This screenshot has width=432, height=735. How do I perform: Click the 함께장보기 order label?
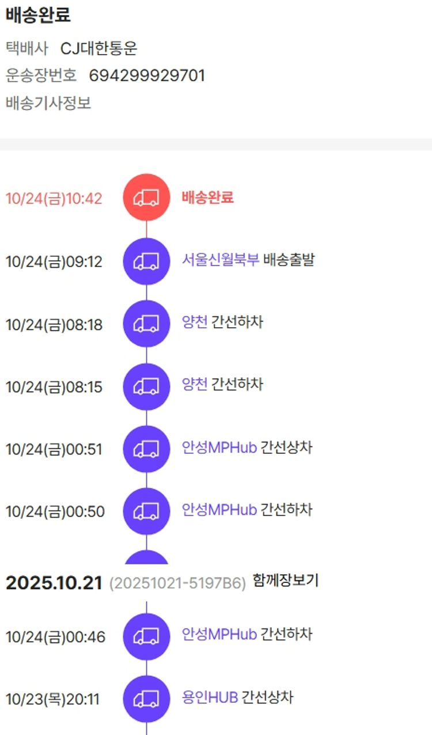(x=285, y=581)
